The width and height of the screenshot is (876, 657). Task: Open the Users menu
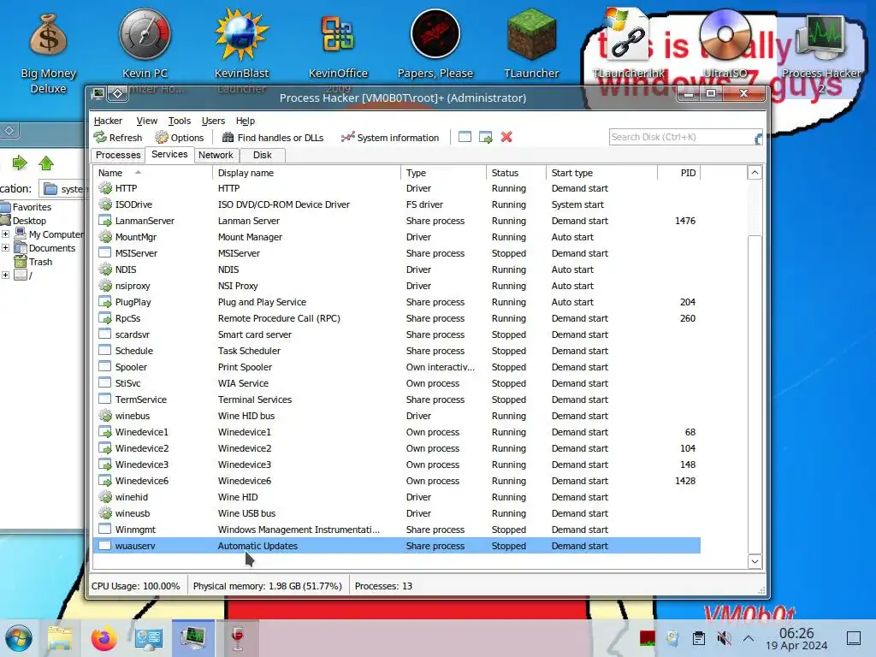[x=213, y=121]
